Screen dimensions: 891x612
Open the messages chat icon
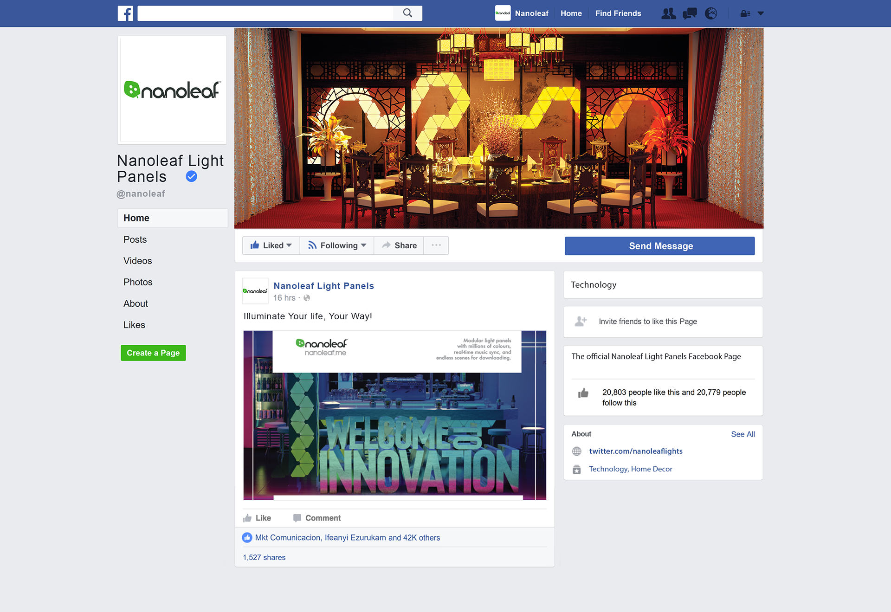pos(690,13)
